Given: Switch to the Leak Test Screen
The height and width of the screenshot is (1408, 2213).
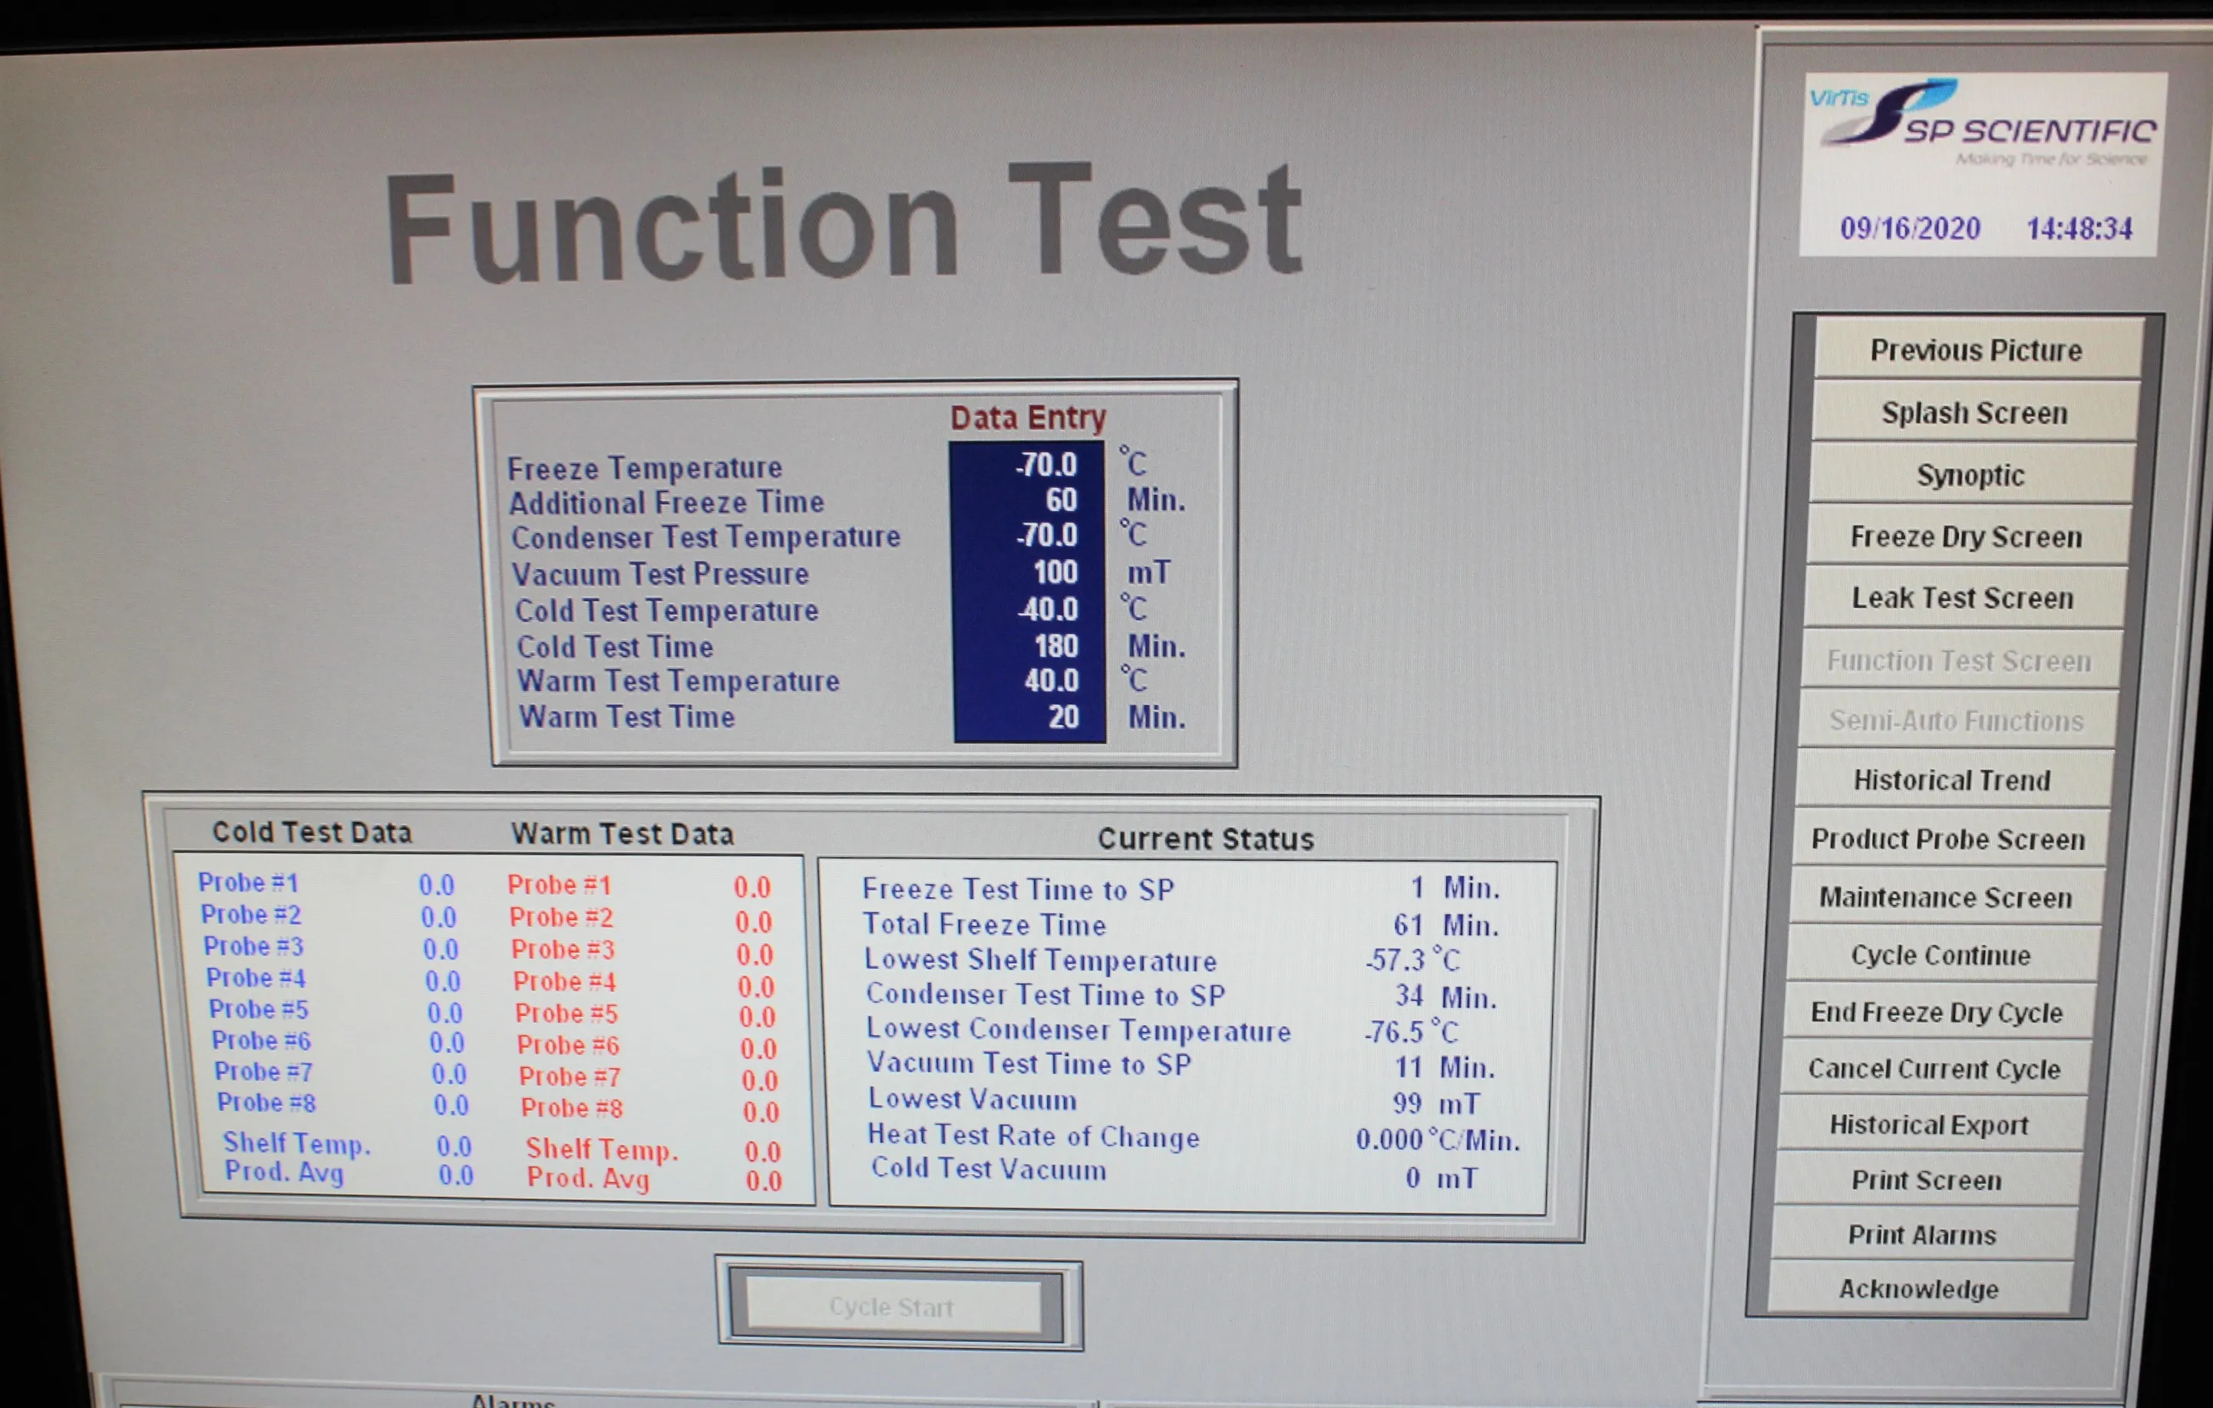Looking at the screenshot, I should click(1963, 598).
